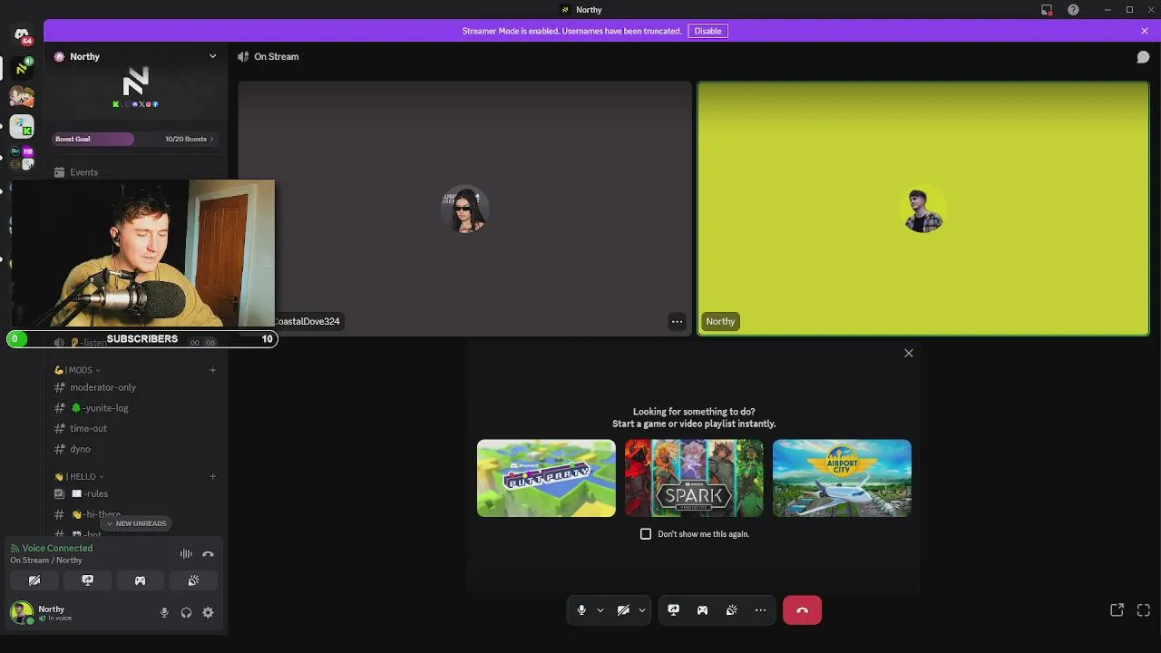
Task: Share your screen from call controls
Action: (673, 610)
